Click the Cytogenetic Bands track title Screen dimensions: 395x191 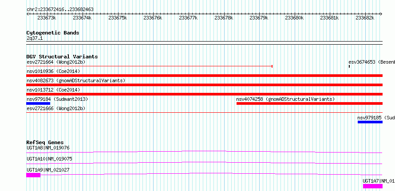tap(53, 33)
